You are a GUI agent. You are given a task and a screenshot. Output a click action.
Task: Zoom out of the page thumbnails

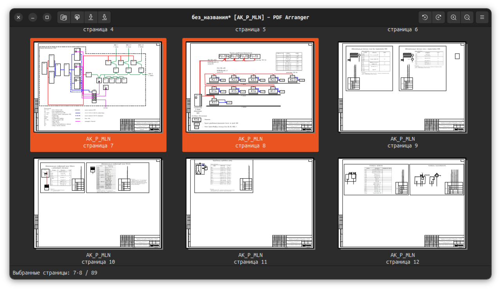467,17
